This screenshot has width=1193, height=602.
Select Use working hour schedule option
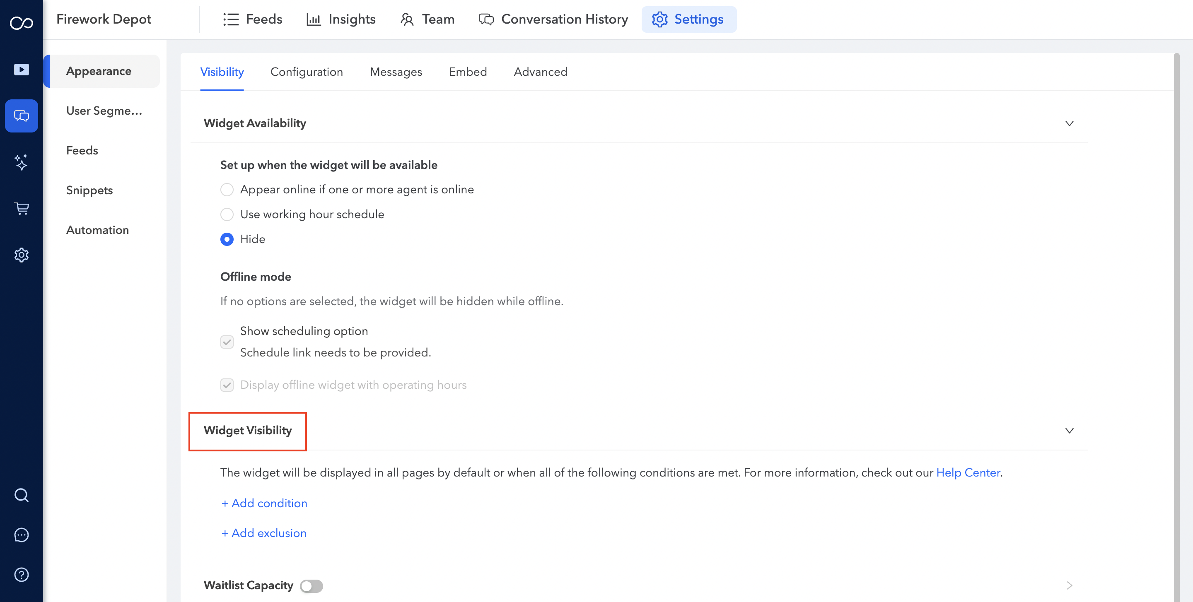coord(227,214)
